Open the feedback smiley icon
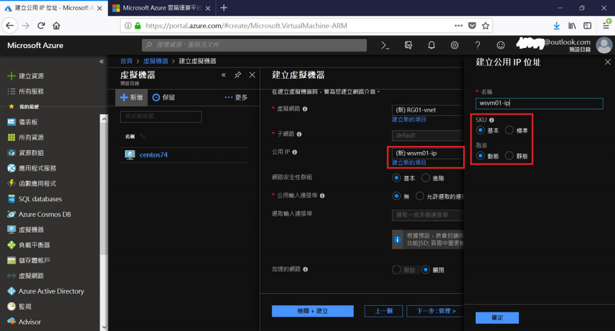 (500, 46)
